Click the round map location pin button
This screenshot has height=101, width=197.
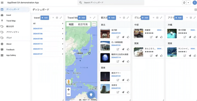[x=91, y=95]
